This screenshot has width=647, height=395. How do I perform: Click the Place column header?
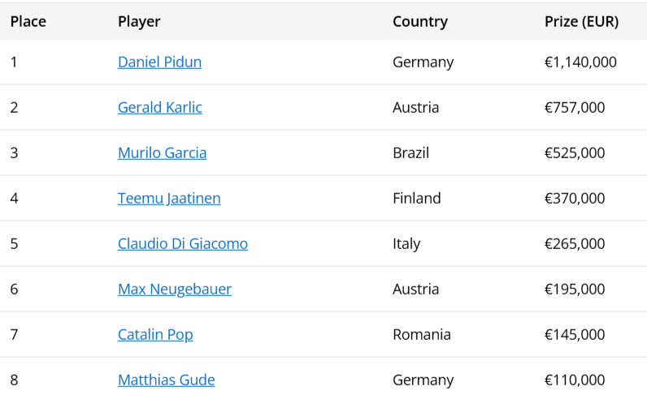(x=28, y=22)
